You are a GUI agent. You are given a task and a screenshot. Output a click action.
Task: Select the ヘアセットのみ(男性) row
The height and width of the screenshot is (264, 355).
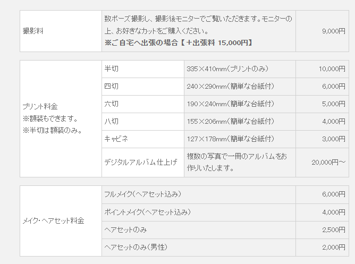click(x=225, y=248)
